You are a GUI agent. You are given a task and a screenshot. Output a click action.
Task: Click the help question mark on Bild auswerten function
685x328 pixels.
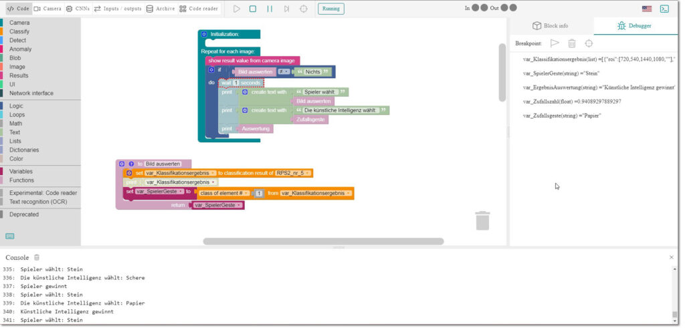click(x=131, y=164)
